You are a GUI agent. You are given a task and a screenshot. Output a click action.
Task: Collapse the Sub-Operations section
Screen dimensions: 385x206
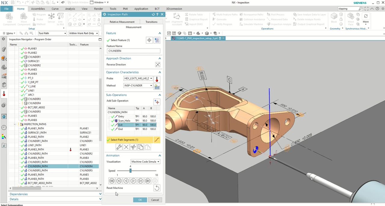pyautogui.click(x=160, y=95)
